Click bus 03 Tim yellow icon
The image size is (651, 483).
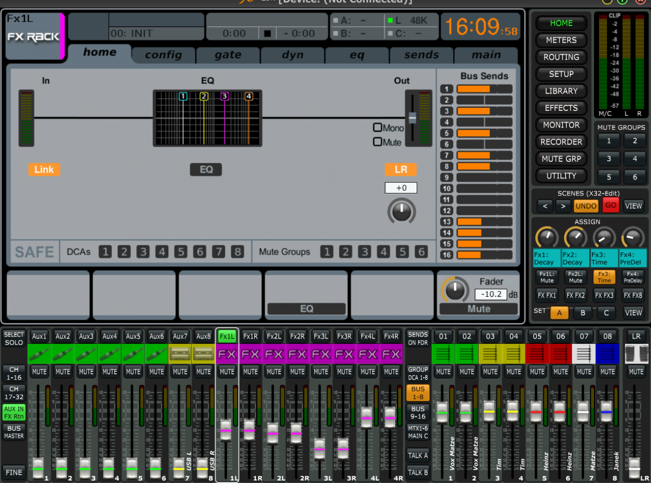tap(490, 354)
